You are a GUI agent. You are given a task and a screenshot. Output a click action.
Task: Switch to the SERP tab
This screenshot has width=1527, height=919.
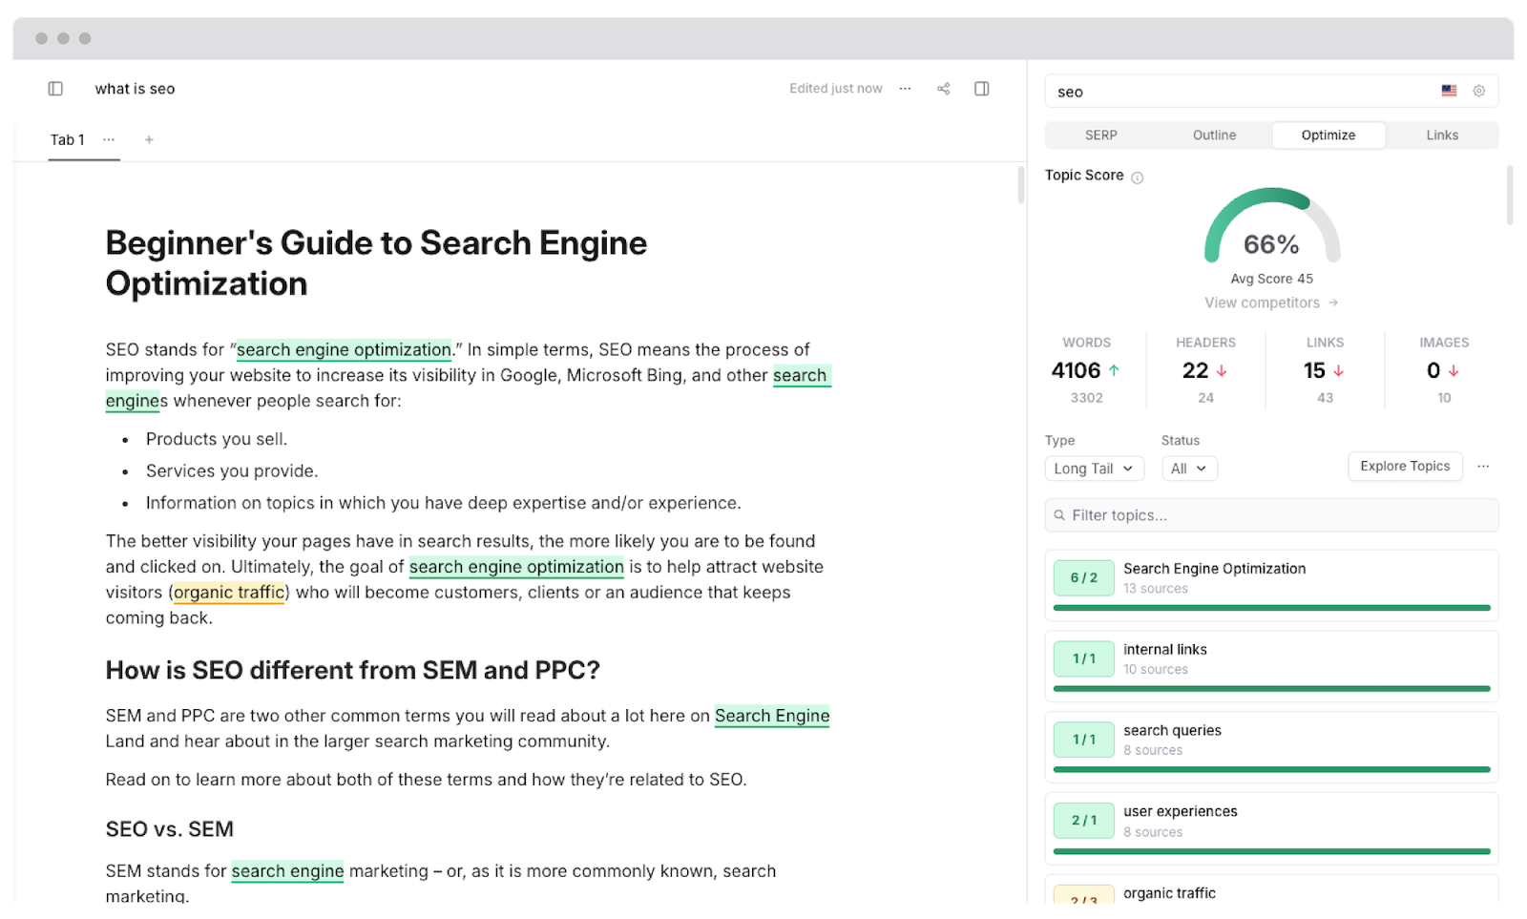coord(1100,135)
